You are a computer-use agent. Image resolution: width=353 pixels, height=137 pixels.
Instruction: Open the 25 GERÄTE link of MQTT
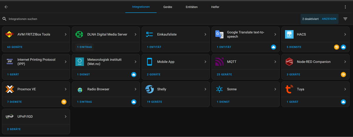(x=224, y=74)
